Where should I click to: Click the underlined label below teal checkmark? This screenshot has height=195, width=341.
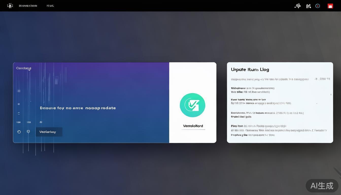(x=193, y=126)
